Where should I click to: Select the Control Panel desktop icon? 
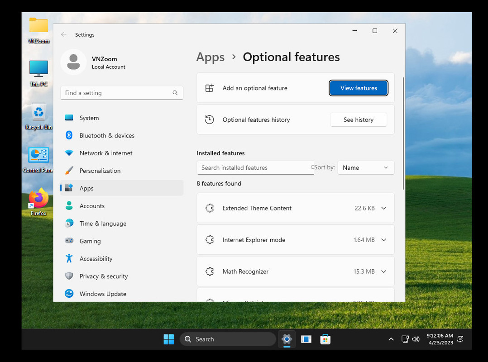point(38,160)
